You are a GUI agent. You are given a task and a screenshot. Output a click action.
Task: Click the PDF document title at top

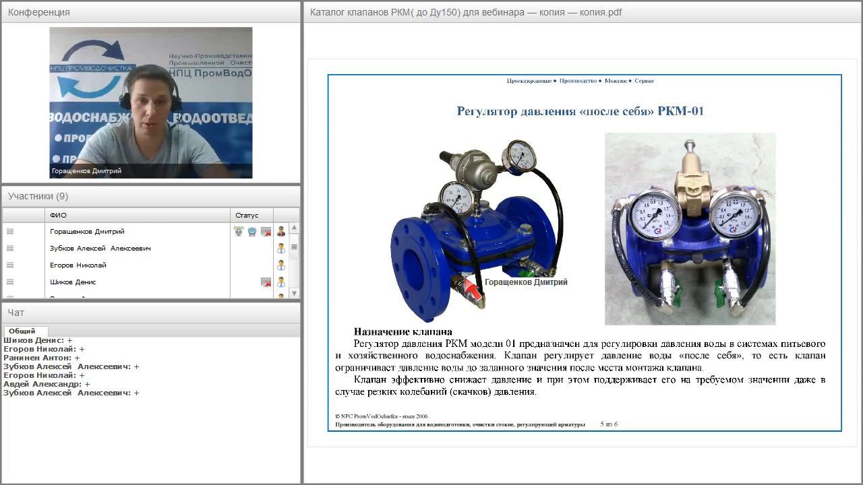[x=466, y=12]
